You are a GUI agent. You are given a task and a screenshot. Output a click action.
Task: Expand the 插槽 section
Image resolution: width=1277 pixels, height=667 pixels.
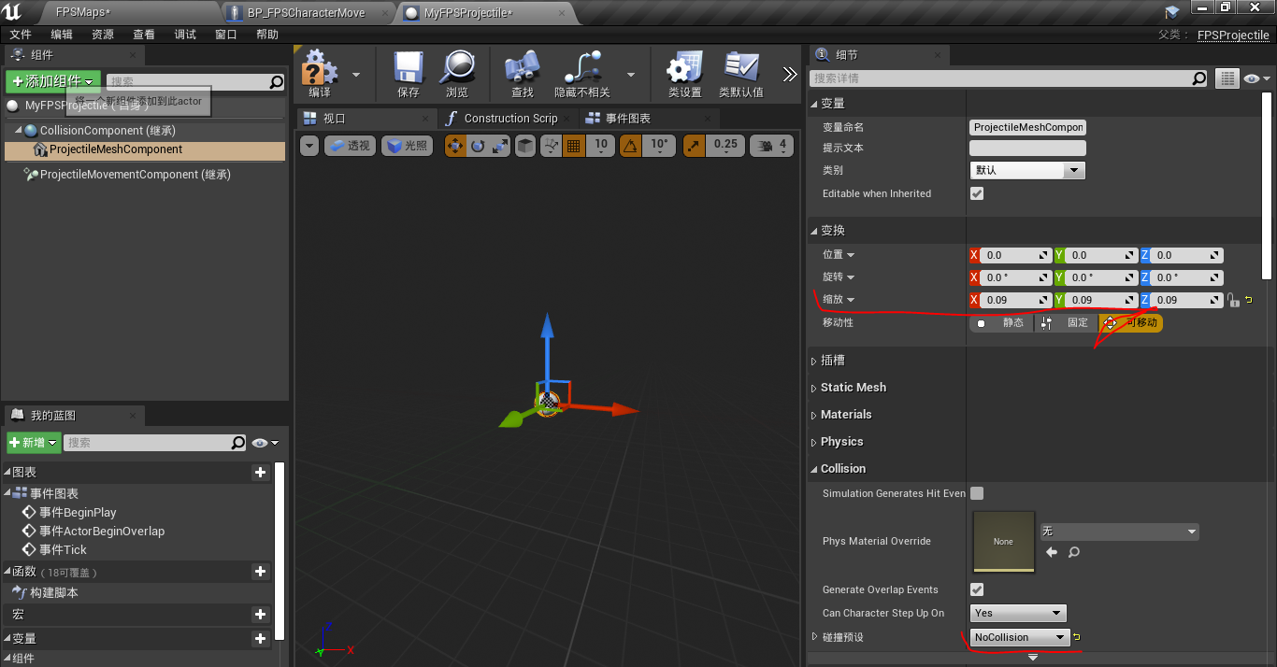point(813,361)
